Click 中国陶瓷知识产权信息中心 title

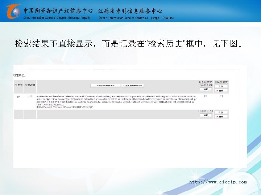point(58,11)
